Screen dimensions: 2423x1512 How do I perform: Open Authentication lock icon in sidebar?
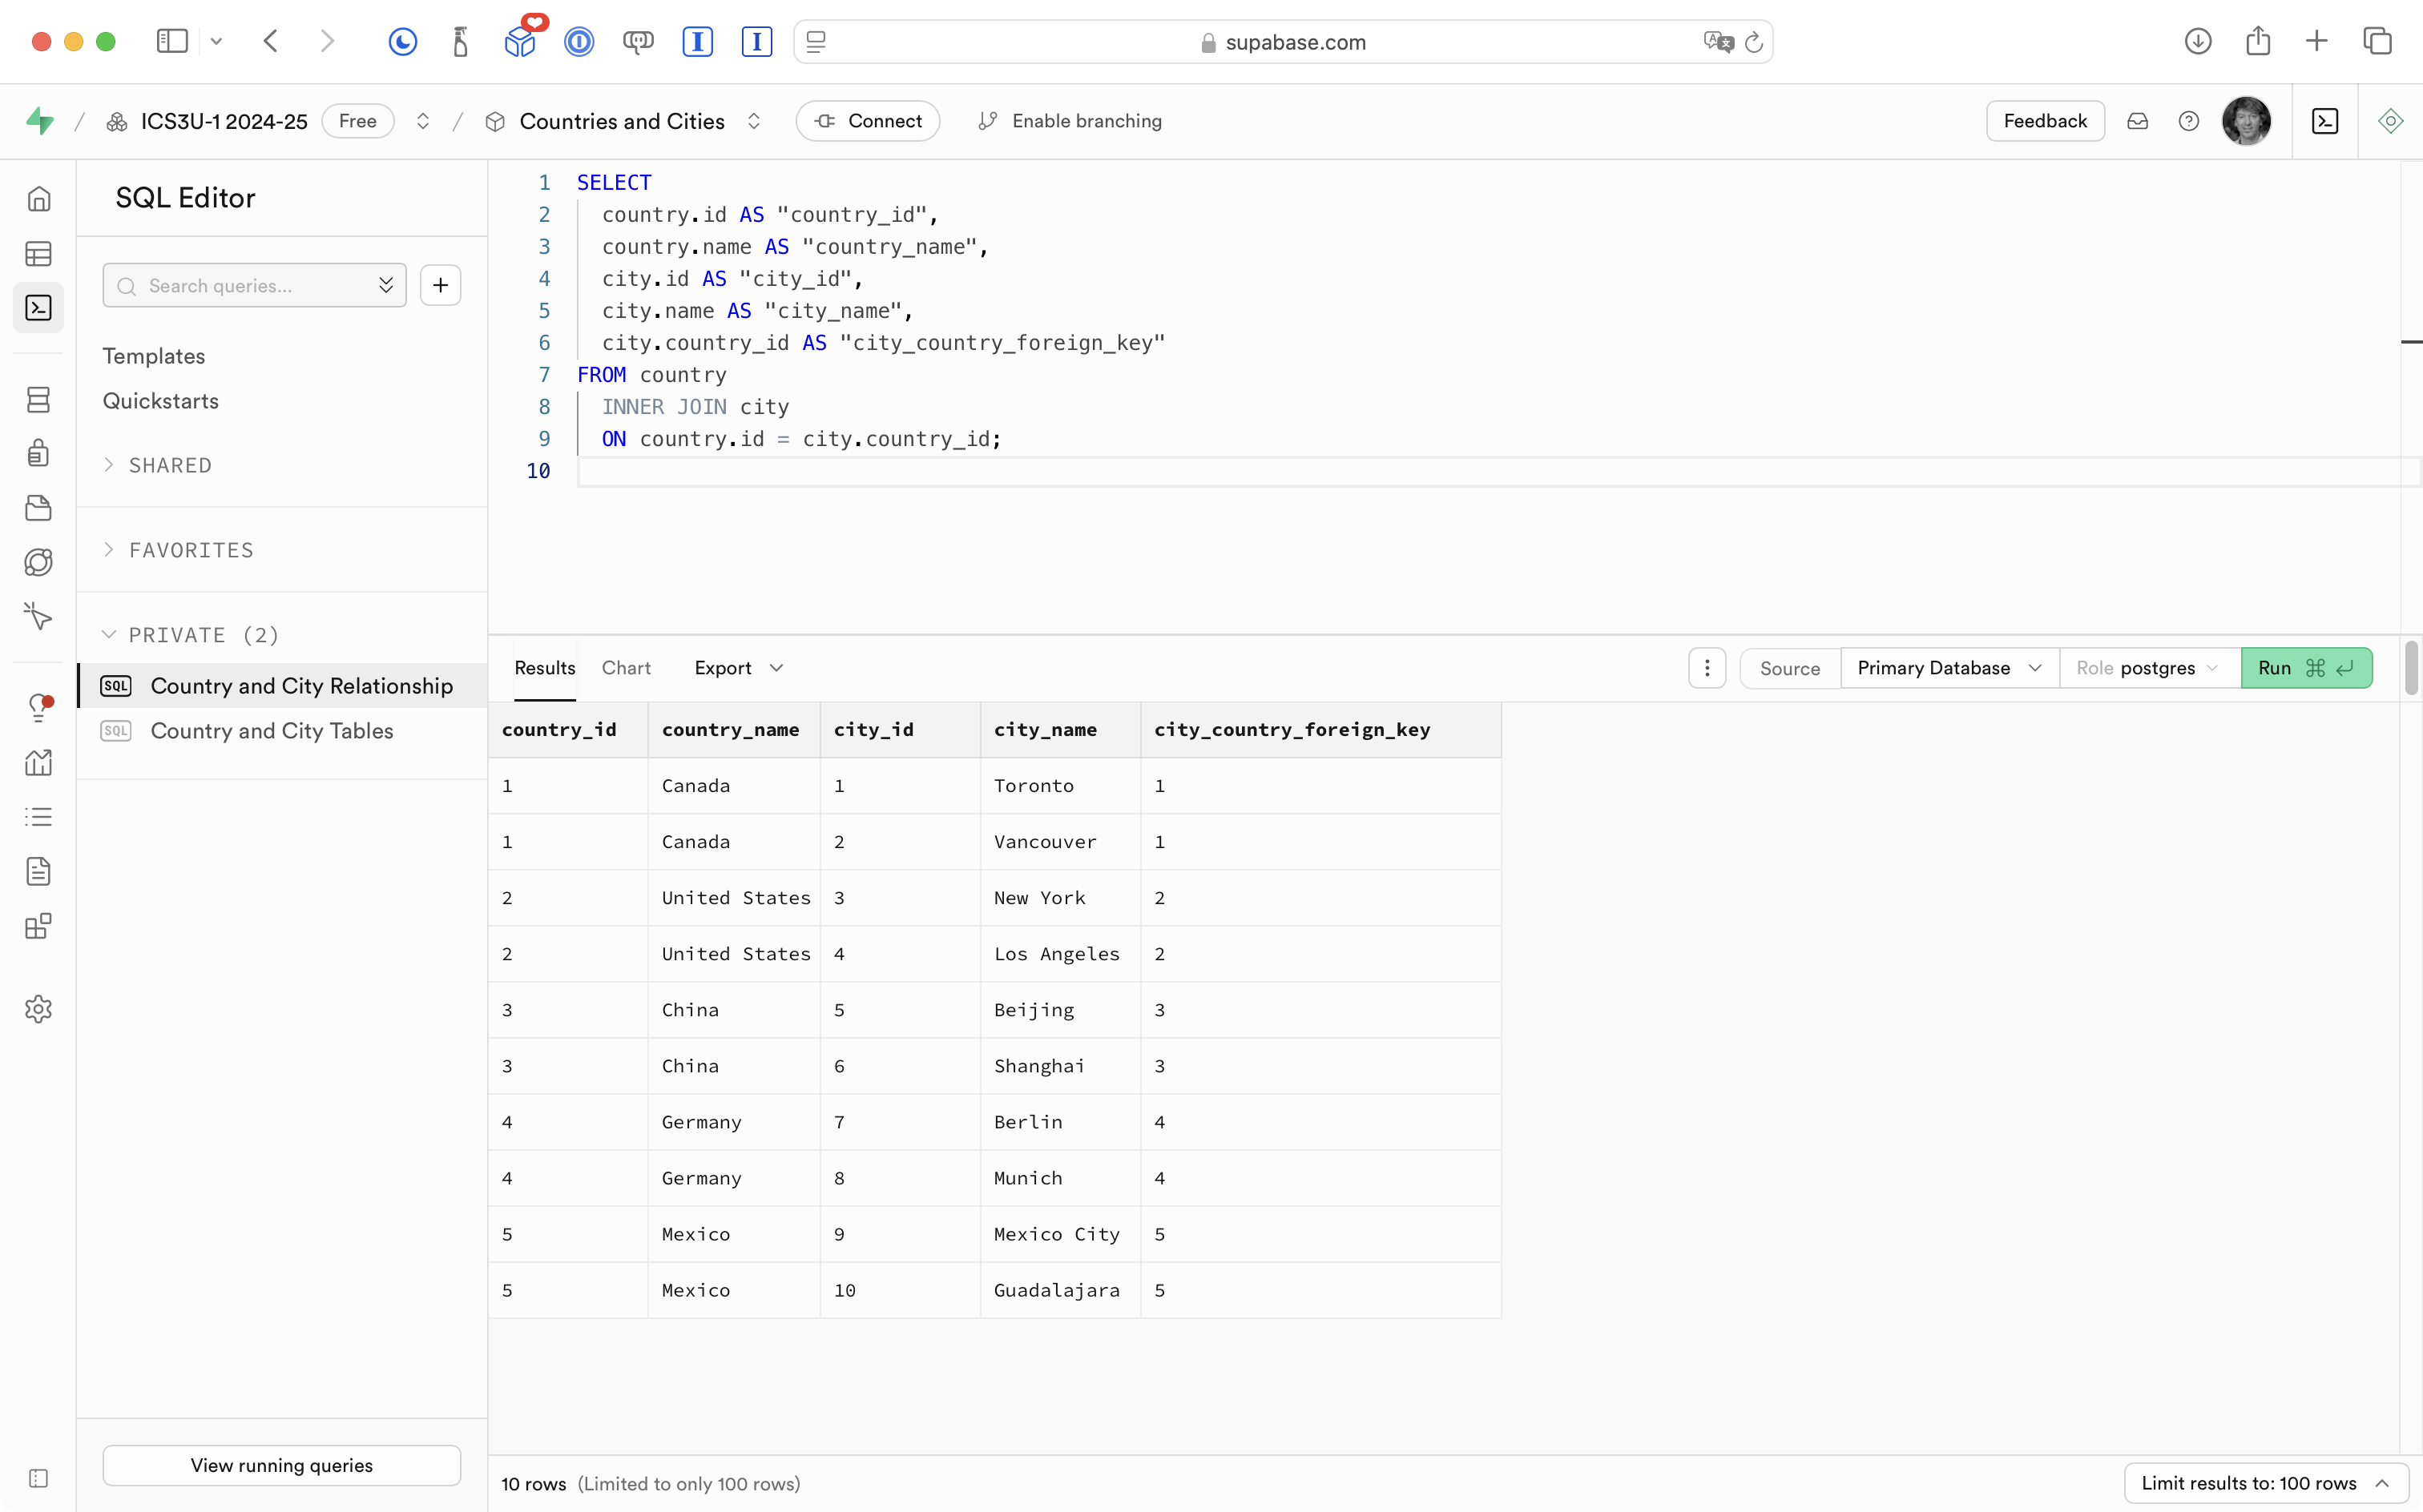coord(38,453)
